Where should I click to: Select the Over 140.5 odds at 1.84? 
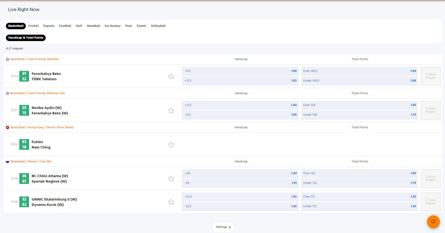coord(360,71)
